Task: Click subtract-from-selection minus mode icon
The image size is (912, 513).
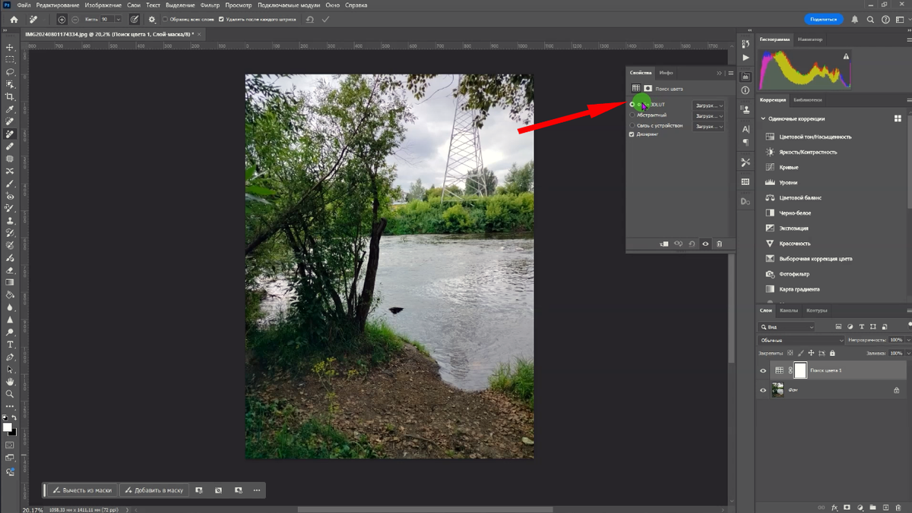Action: 74,19
